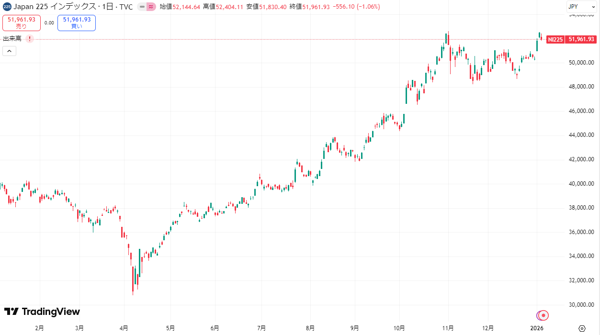600x335 pixels.
Task: Click the volume warning exclamation icon
Action: (30, 39)
